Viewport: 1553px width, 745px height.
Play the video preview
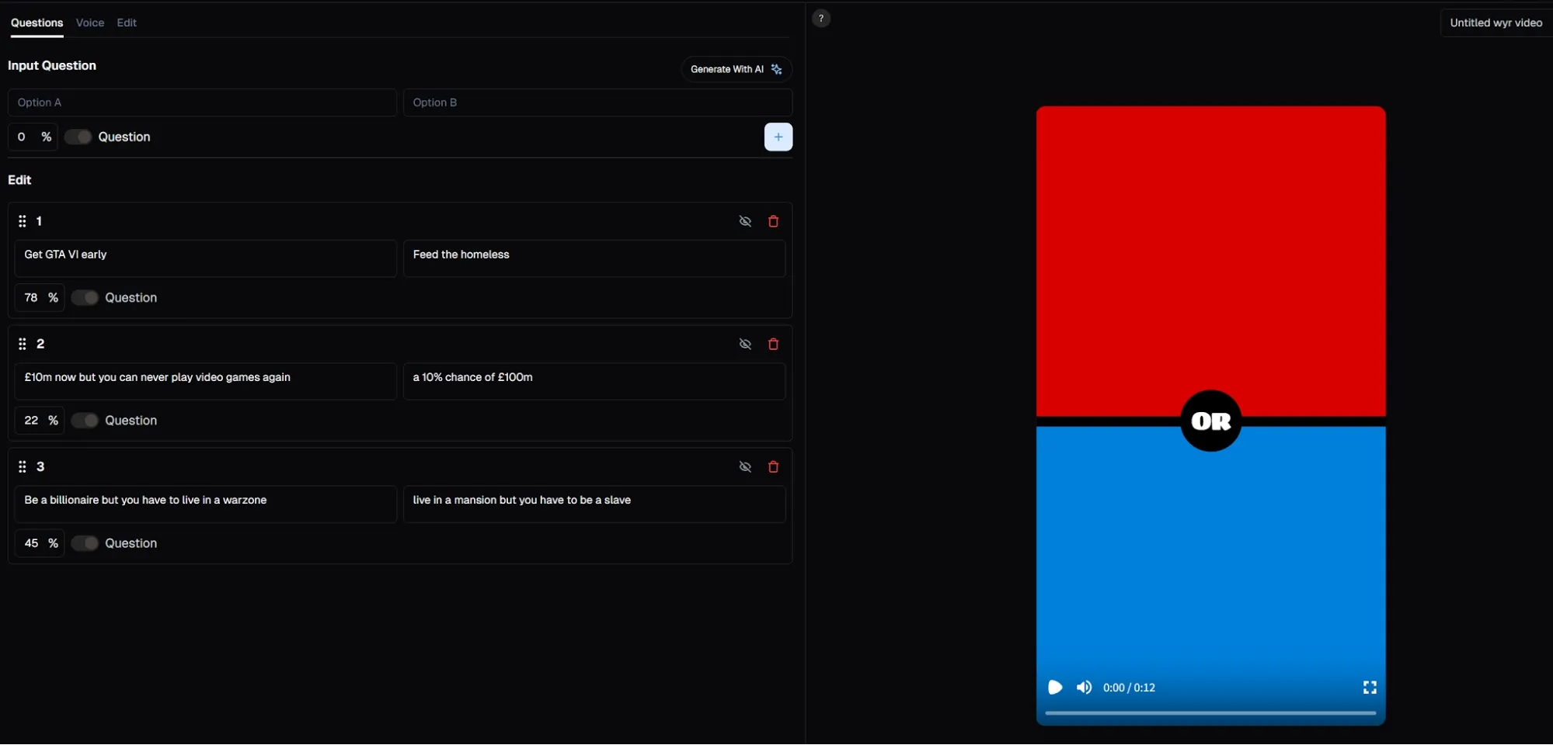(x=1054, y=688)
